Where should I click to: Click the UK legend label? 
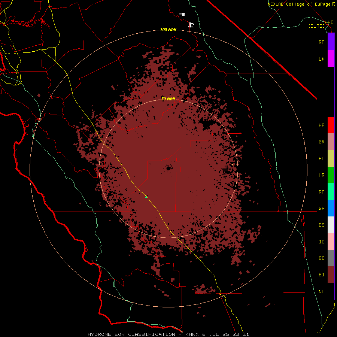321,59
